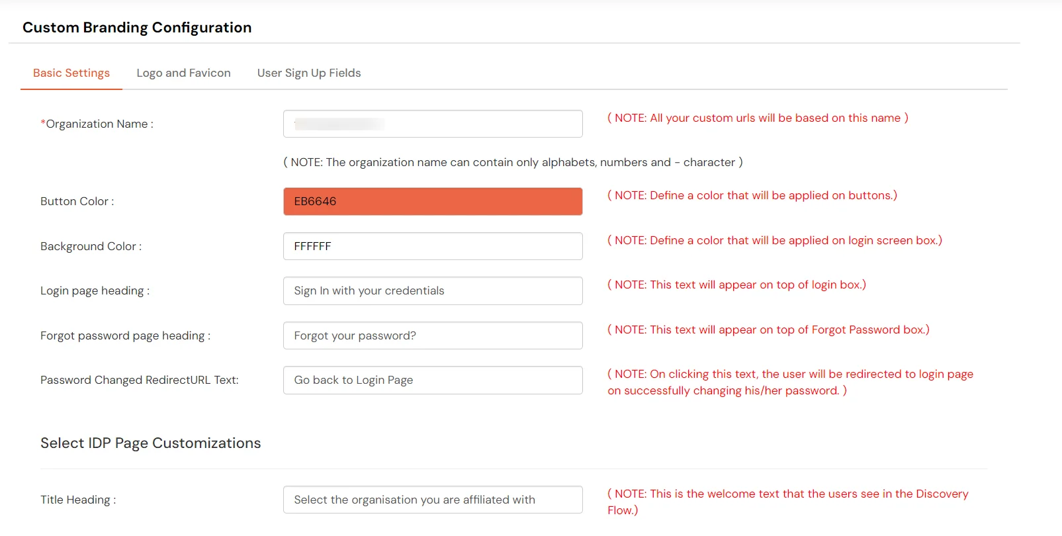Image resolution: width=1062 pixels, height=536 pixels.
Task: Select the Button Color field showing EB6646
Action: (432, 201)
